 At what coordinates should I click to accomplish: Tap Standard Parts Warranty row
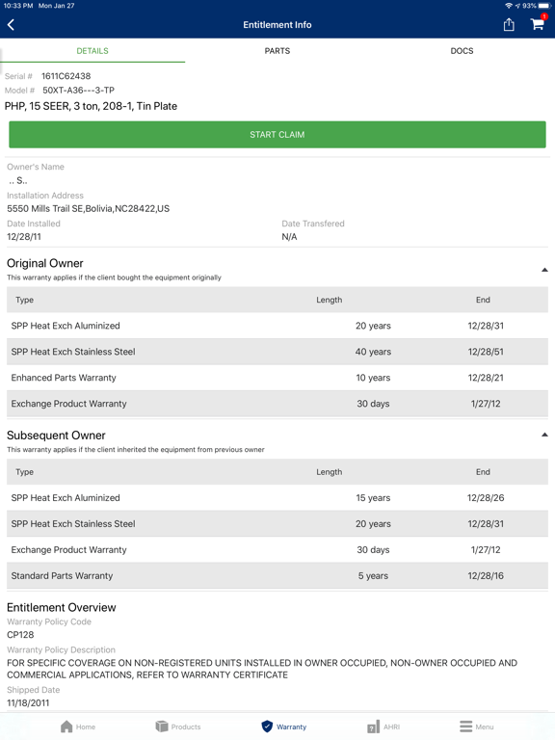tap(277, 576)
